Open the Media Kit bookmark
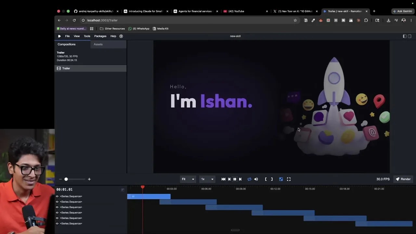 click(x=161, y=29)
